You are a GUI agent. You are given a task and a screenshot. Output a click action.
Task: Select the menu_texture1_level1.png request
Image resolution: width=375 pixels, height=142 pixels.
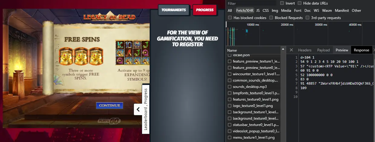tap(253, 137)
